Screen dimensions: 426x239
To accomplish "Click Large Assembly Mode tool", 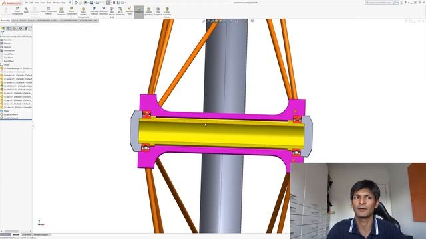I will (x=167, y=12).
